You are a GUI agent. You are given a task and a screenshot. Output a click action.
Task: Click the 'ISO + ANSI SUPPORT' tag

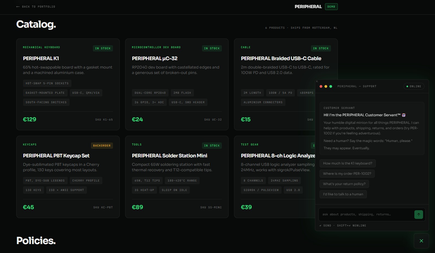click(x=66, y=190)
